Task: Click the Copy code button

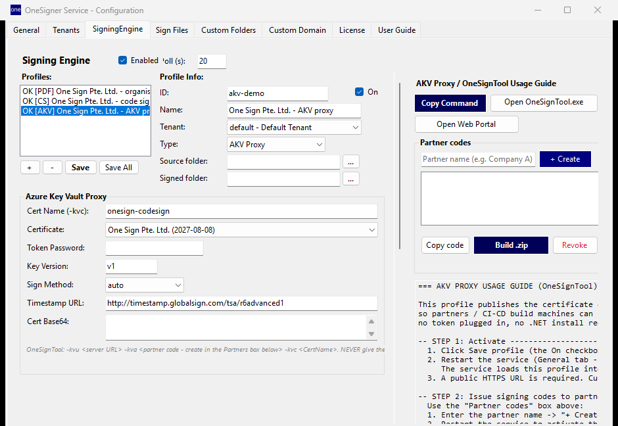Action: (x=445, y=245)
